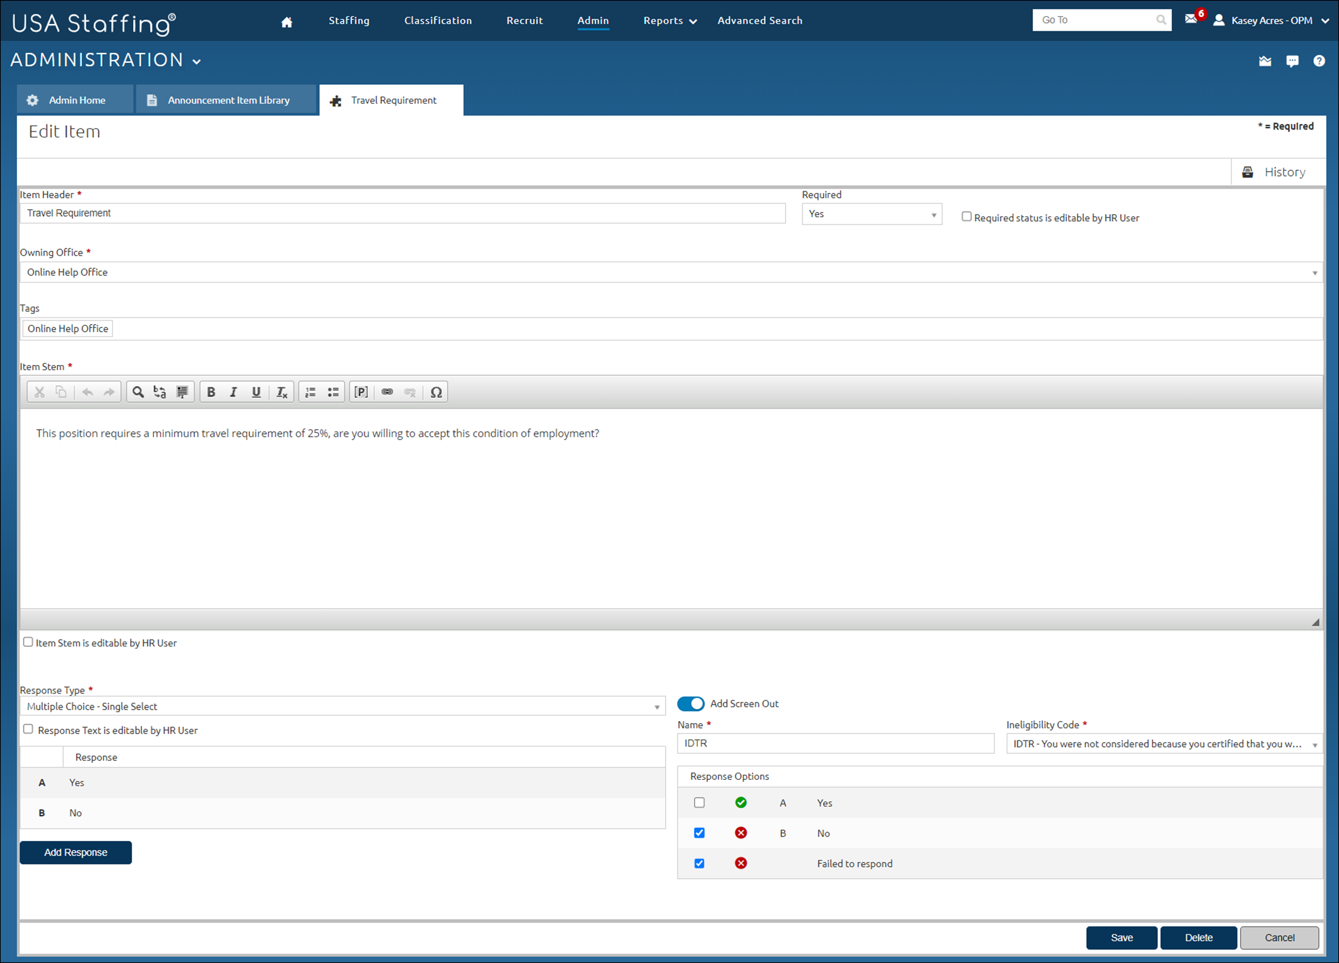Click the Delete button
The height and width of the screenshot is (963, 1339).
[x=1199, y=938]
